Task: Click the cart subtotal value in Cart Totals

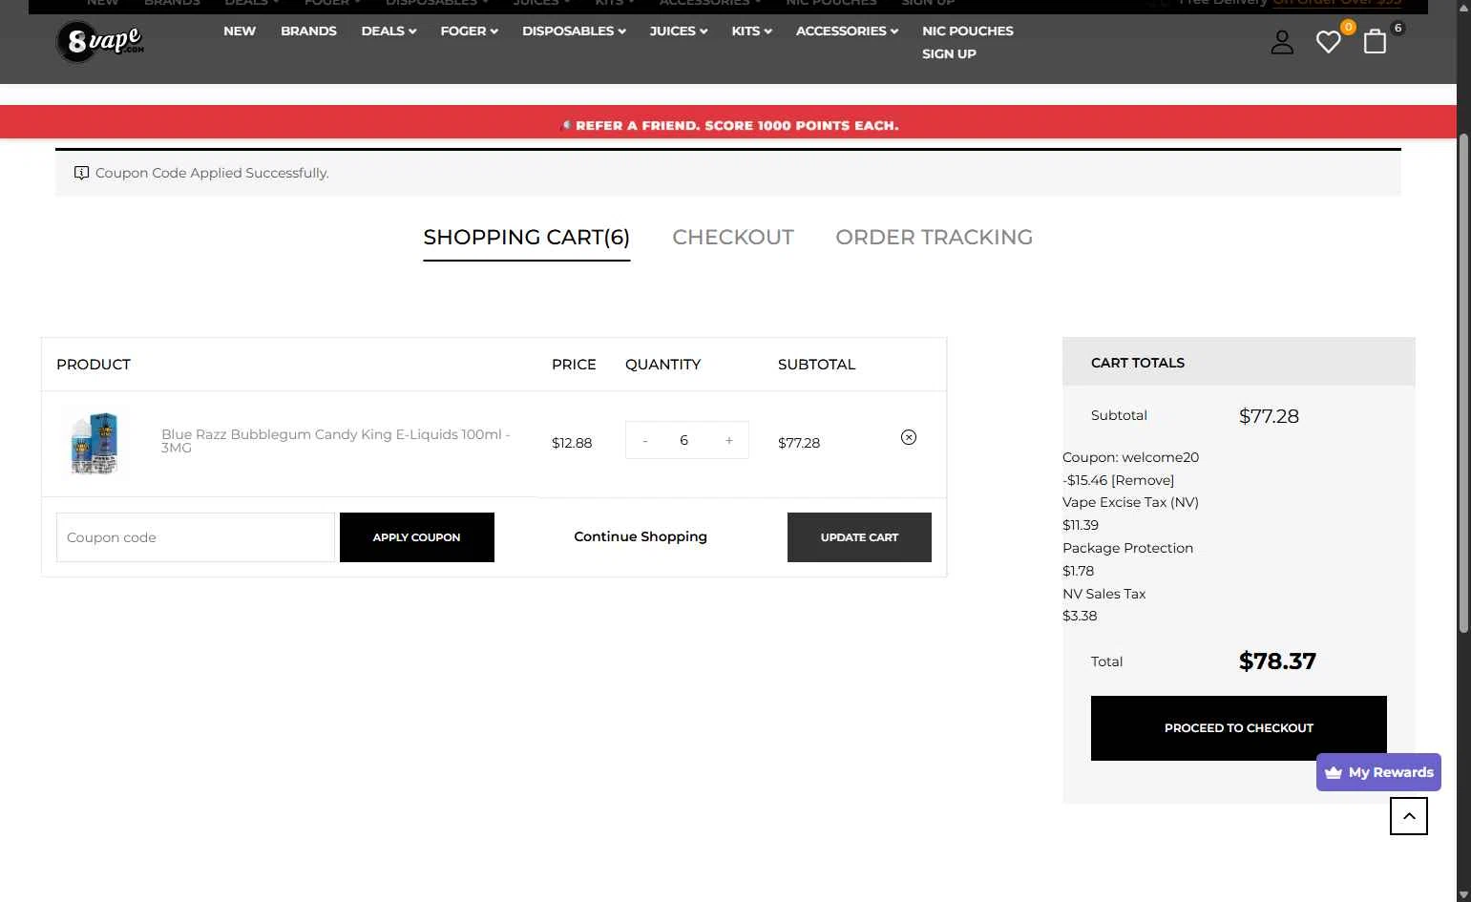Action: tap(1269, 416)
